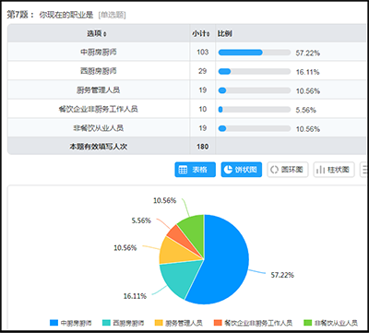The width and height of the screenshot is (369, 333).
Task: Click the orange 5.56% pie slice
Action: point(180,235)
